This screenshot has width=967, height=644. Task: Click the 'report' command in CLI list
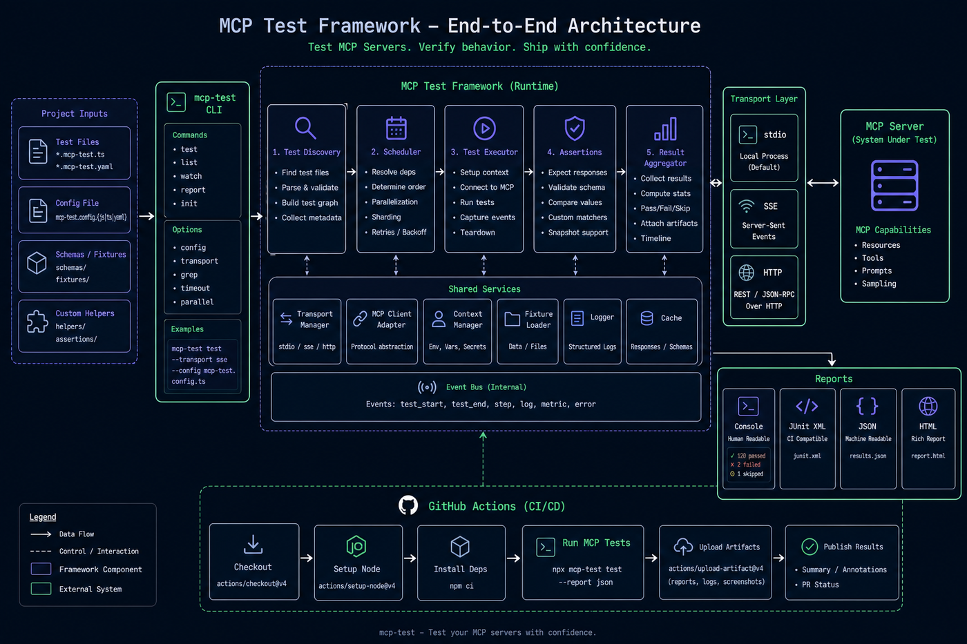tap(193, 190)
